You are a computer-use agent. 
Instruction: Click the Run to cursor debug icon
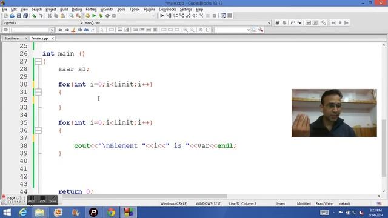[x=169, y=16]
